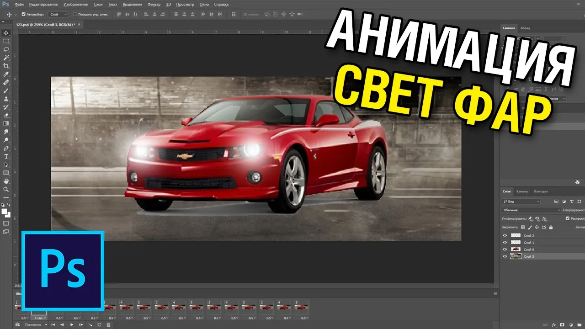Hide layer Слой 2
Viewport: 585px width, 329px height.
[x=505, y=235]
